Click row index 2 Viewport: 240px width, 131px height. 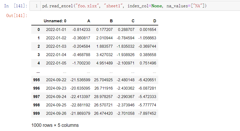(x=39, y=46)
